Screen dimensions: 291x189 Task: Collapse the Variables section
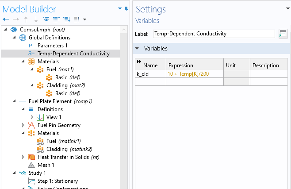point(138,48)
